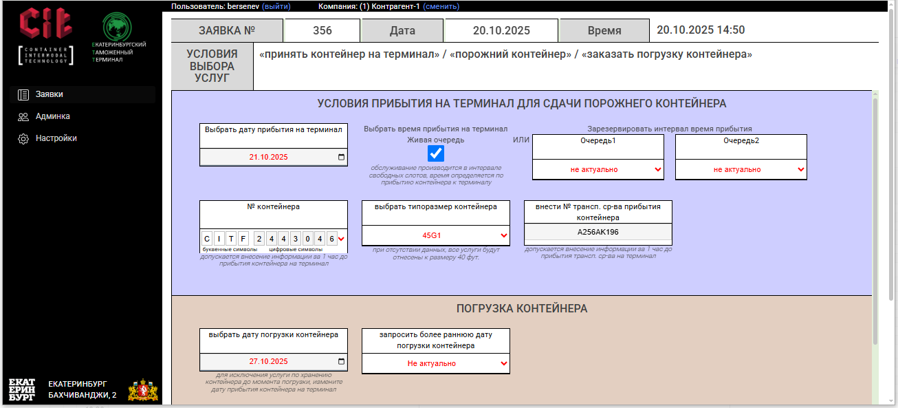Click the Заявки list icon in sidebar

click(x=23, y=94)
